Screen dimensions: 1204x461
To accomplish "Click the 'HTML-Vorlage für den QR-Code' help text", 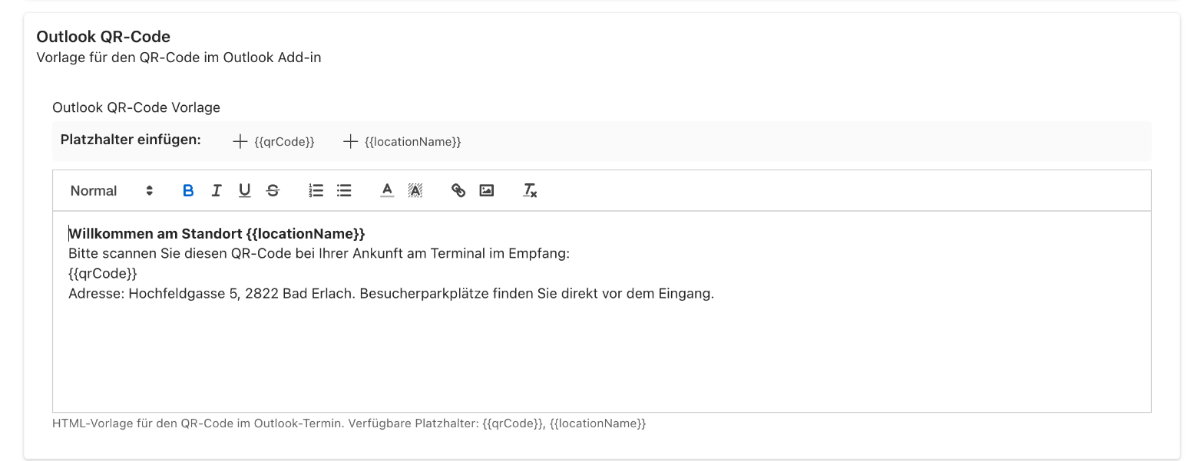I will click(349, 423).
